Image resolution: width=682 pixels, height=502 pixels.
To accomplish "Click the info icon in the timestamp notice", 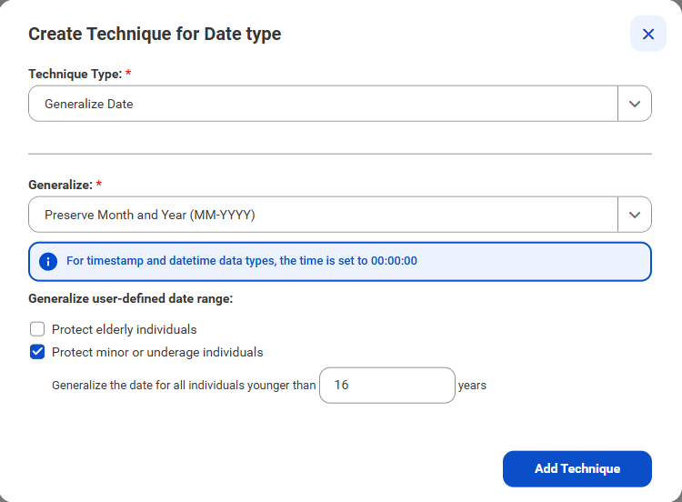I will 48,261.
